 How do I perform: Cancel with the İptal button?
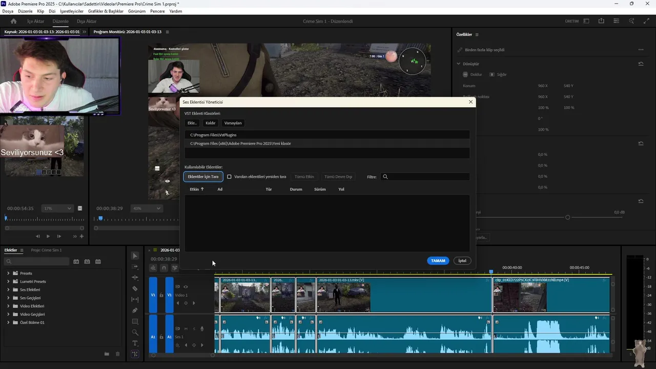pos(462,260)
